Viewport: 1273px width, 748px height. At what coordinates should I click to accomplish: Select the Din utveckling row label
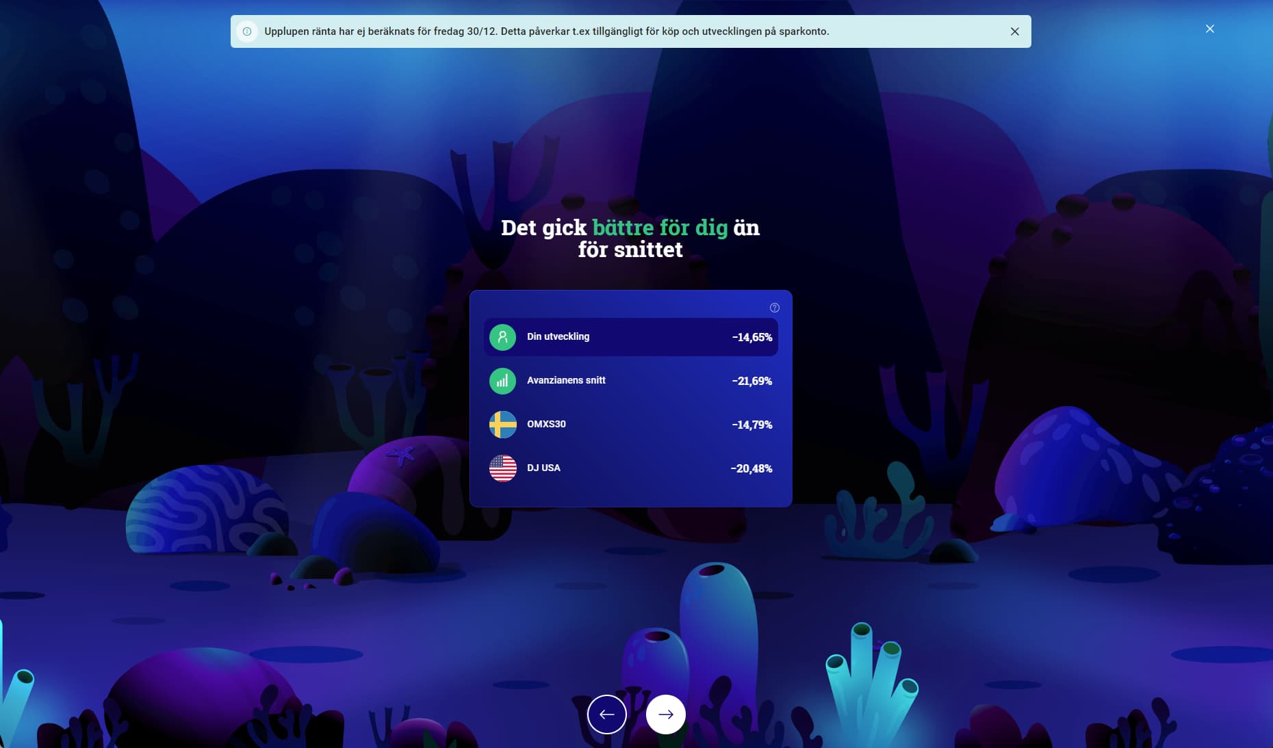(x=558, y=336)
